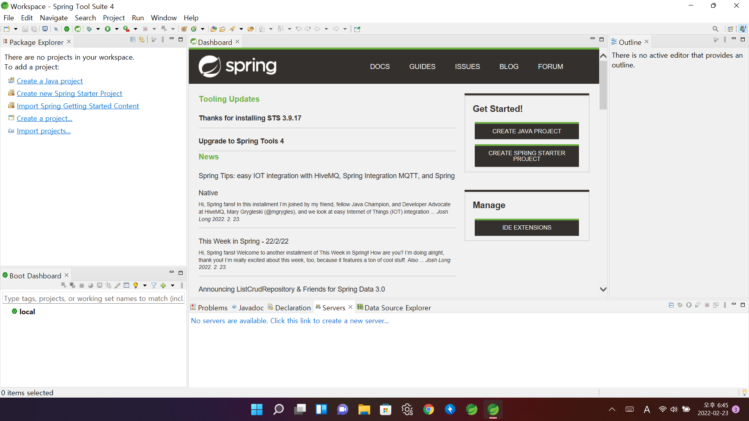This screenshot has width=749, height=421.
Task: Click green plus icon in Boot Dashboard
Action: coord(163,286)
